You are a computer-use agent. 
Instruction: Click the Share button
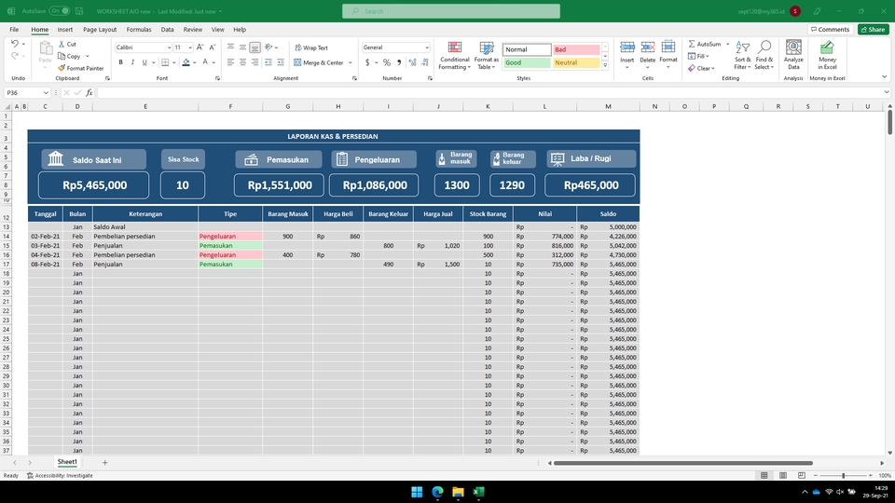tap(873, 29)
